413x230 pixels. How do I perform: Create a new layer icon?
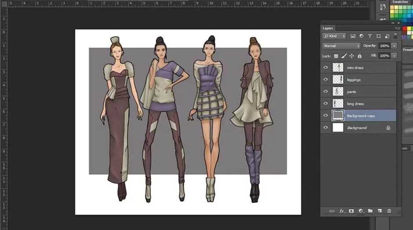point(380,211)
